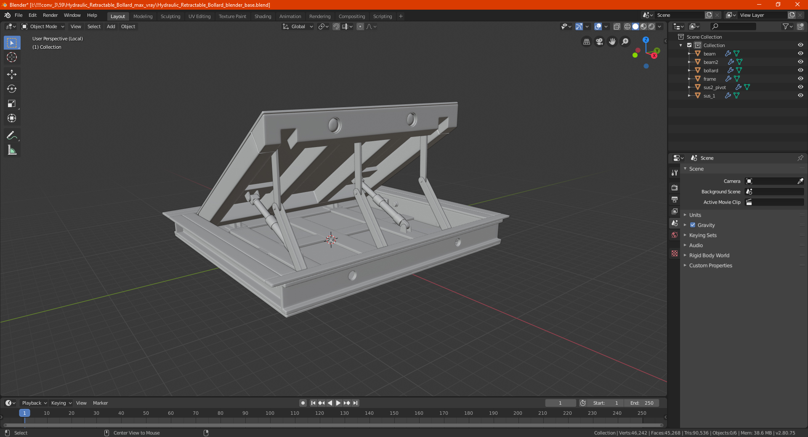Click the timeline View menu
Screen dimensions: 808x437
point(81,403)
